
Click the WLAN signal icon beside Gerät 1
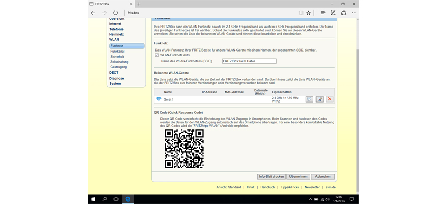(x=159, y=99)
